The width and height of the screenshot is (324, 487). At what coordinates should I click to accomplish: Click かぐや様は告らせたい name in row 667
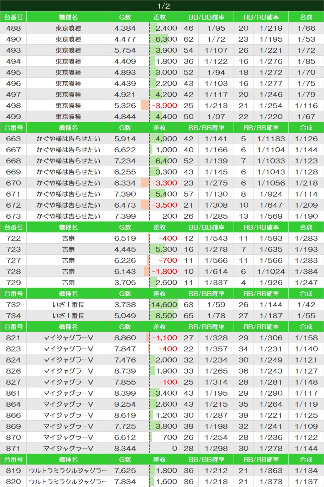pyautogui.click(x=68, y=150)
